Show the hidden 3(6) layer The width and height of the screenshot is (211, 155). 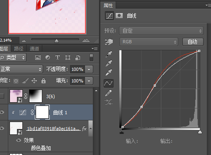2,96
